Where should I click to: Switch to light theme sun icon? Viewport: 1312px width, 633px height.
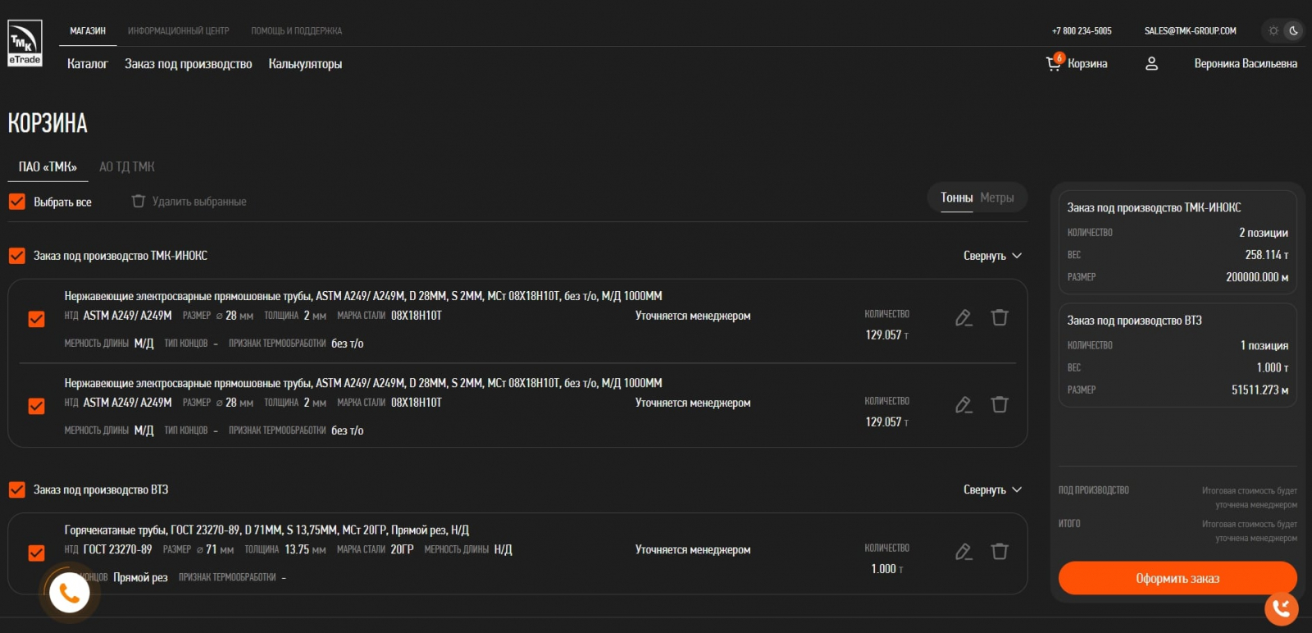coord(1273,31)
